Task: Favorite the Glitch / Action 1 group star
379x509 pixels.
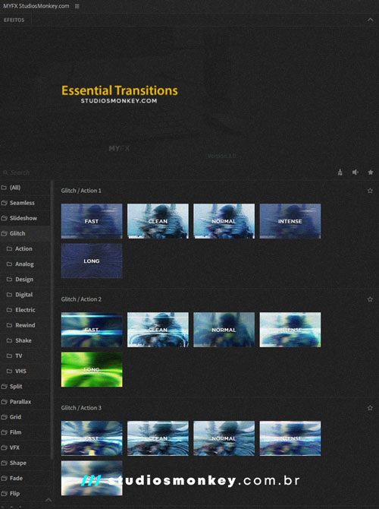Action: (x=370, y=191)
